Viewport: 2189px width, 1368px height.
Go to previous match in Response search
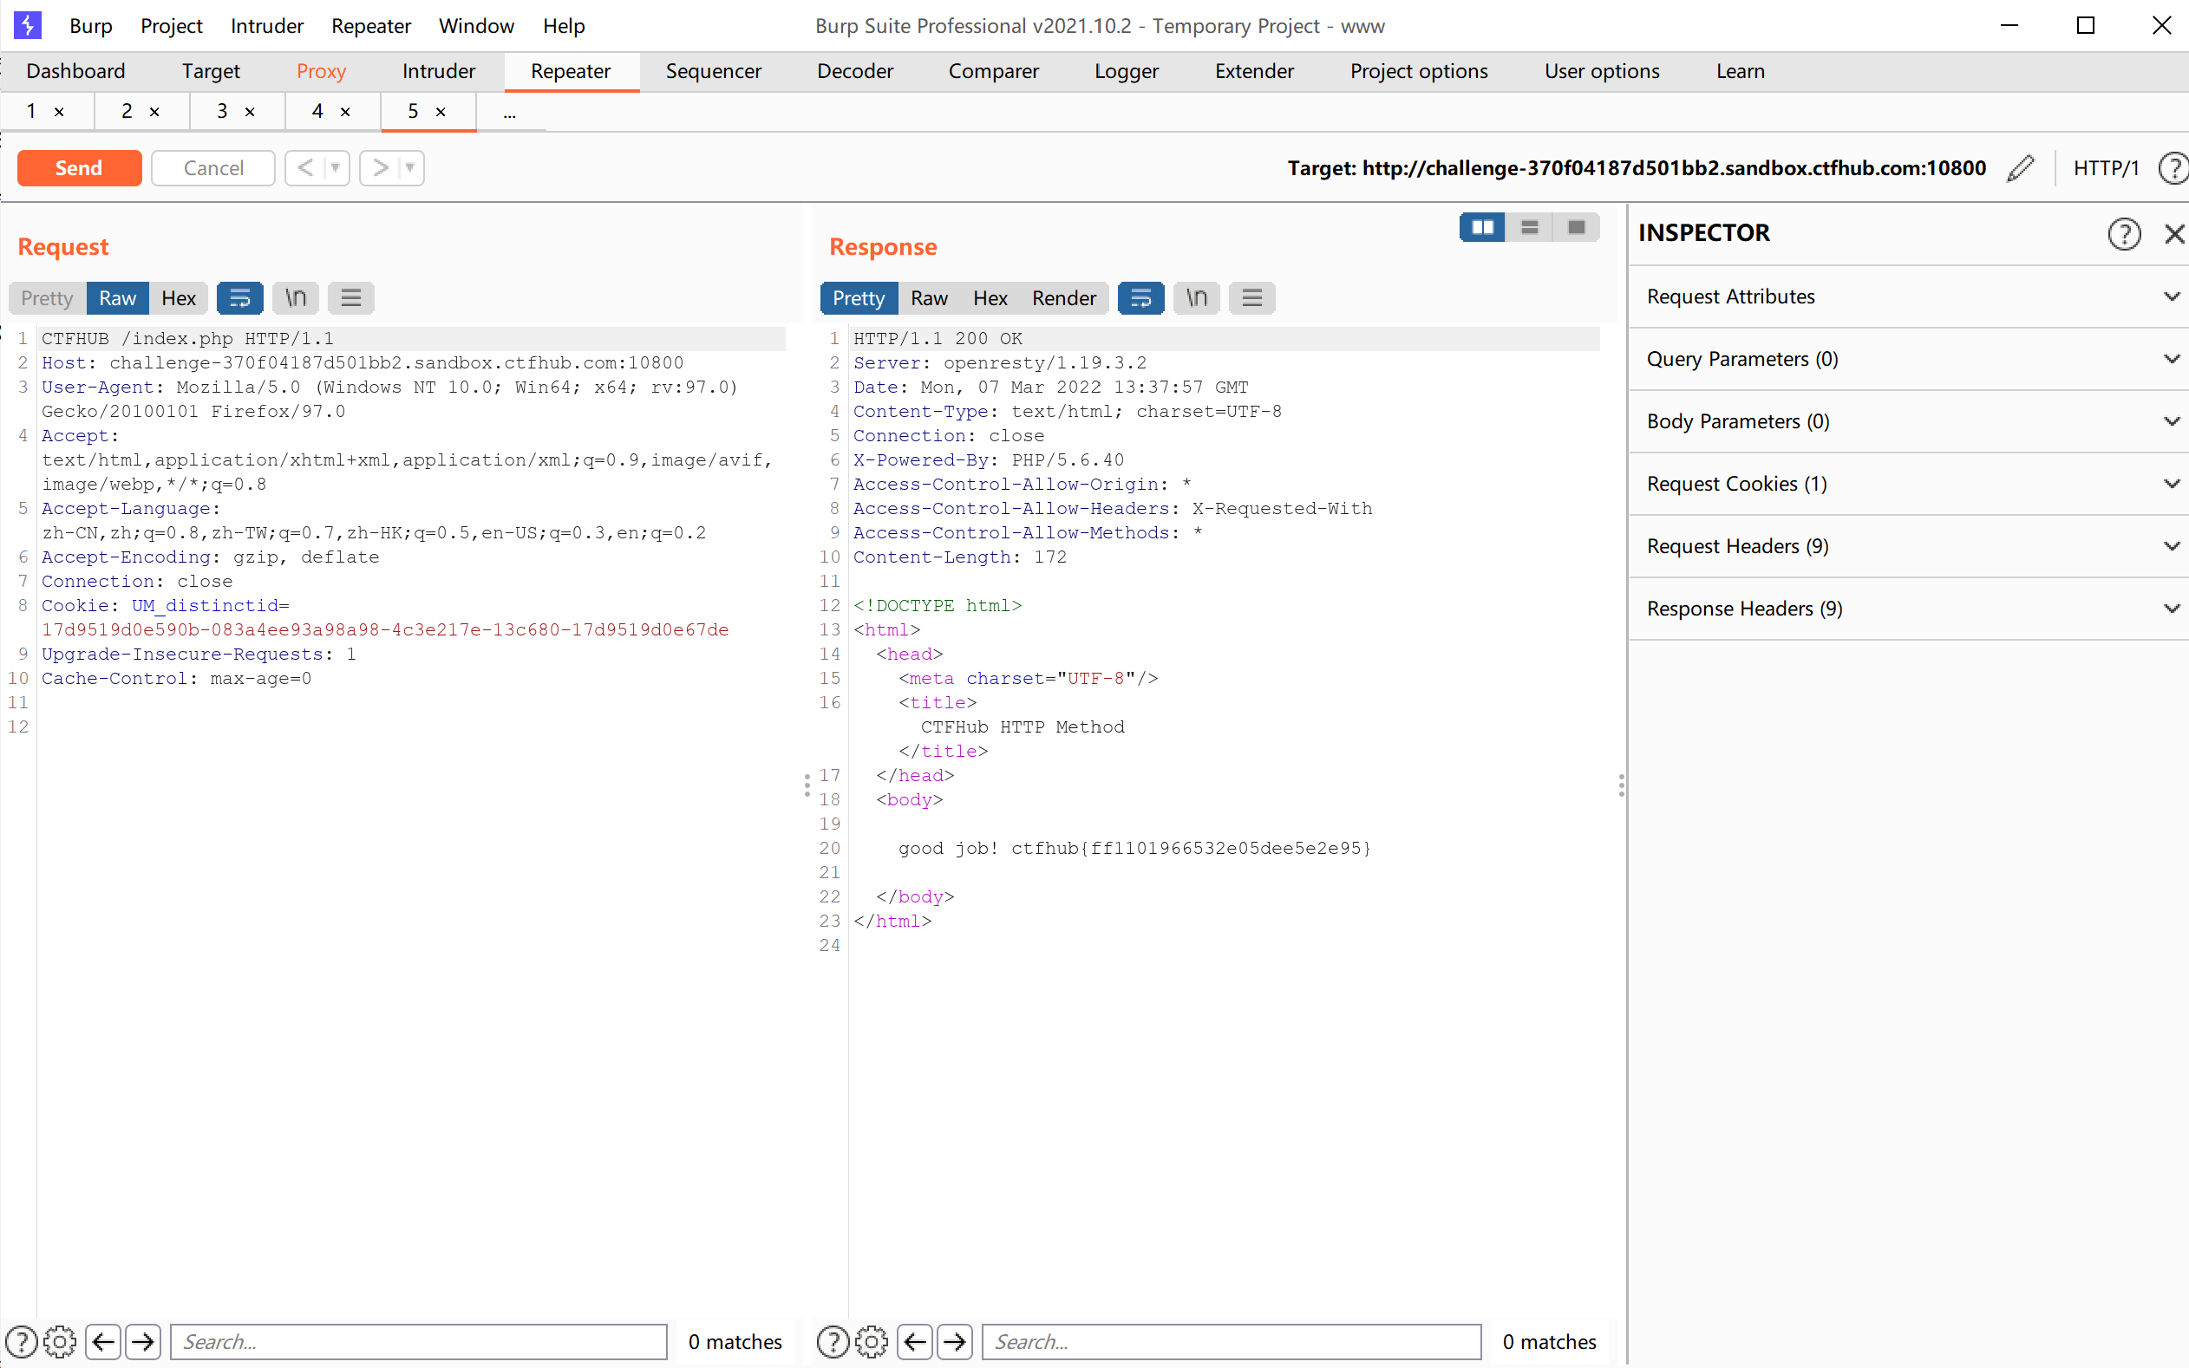click(915, 1341)
